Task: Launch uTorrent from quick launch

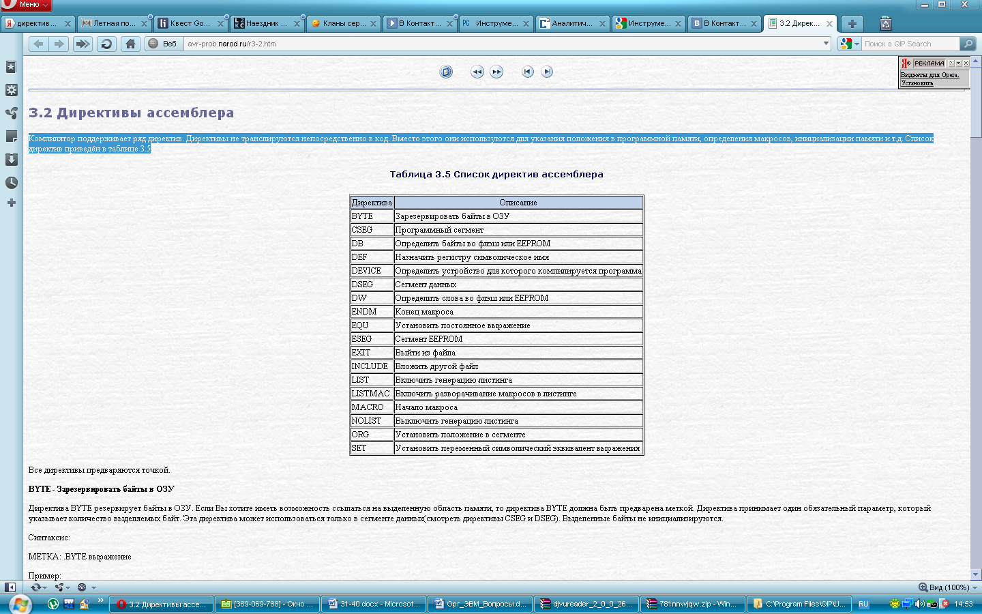Action: pyautogui.click(x=53, y=604)
